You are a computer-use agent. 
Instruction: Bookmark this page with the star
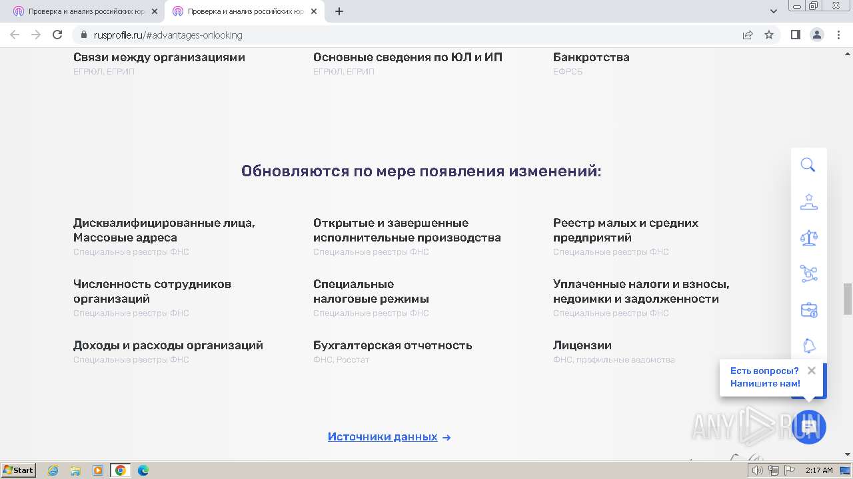click(769, 35)
